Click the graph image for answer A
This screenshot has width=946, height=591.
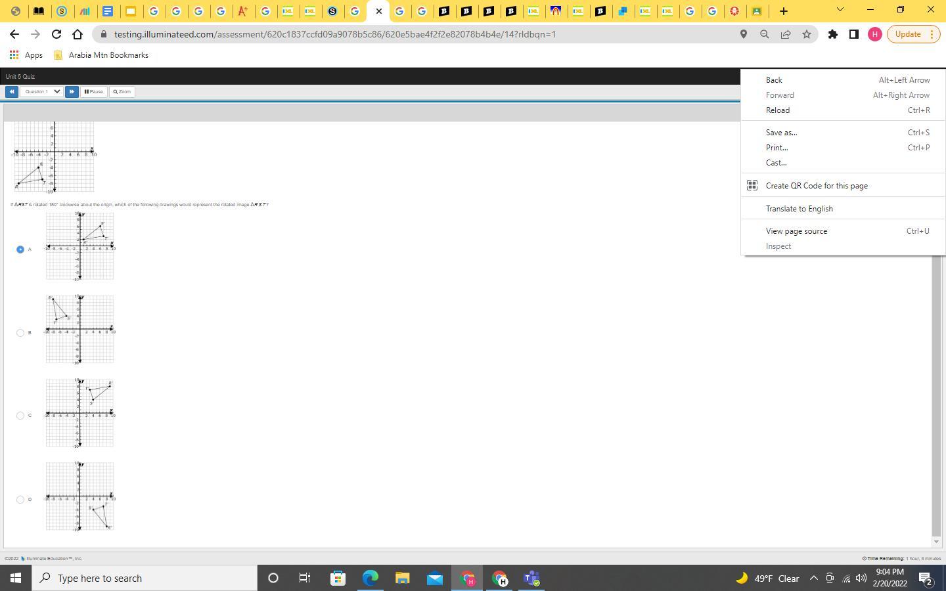[x=79, y=246]
